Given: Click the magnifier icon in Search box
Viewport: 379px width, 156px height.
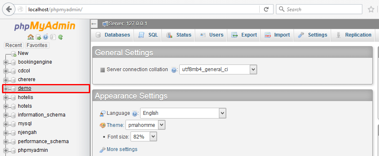Looking at the screenshot, I should tap(281, 9).
